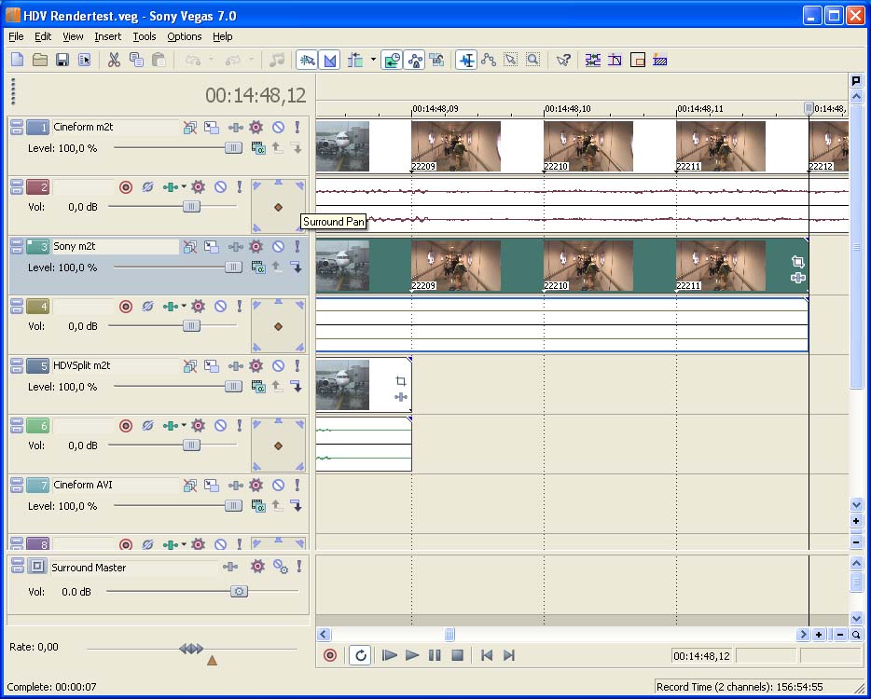Open Track Motion on Cineform m2t track
The height and width of the screenshot is (699, 871).
coord(211,127)
